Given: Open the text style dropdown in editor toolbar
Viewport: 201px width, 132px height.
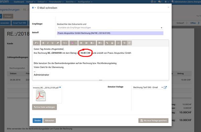Looking at the screenshot, I should (37, 43).
